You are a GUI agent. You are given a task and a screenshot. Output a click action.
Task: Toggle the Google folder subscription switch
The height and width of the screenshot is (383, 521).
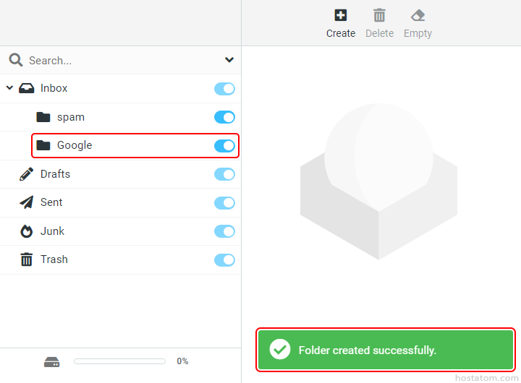tap(224, 145)
